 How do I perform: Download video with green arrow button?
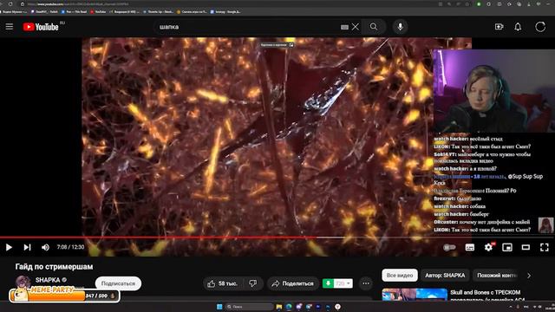[328, 283]
